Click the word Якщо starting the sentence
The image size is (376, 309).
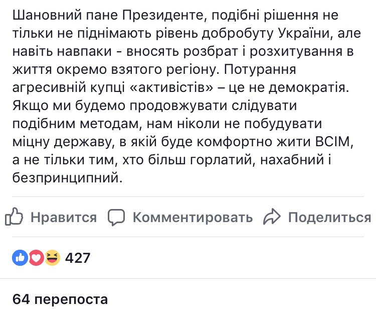[x=31, y=106]
